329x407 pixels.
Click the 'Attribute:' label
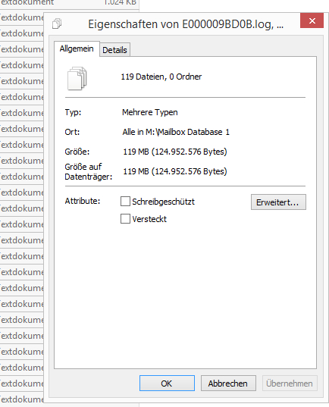pyautogui.click(x=83, y=201)
